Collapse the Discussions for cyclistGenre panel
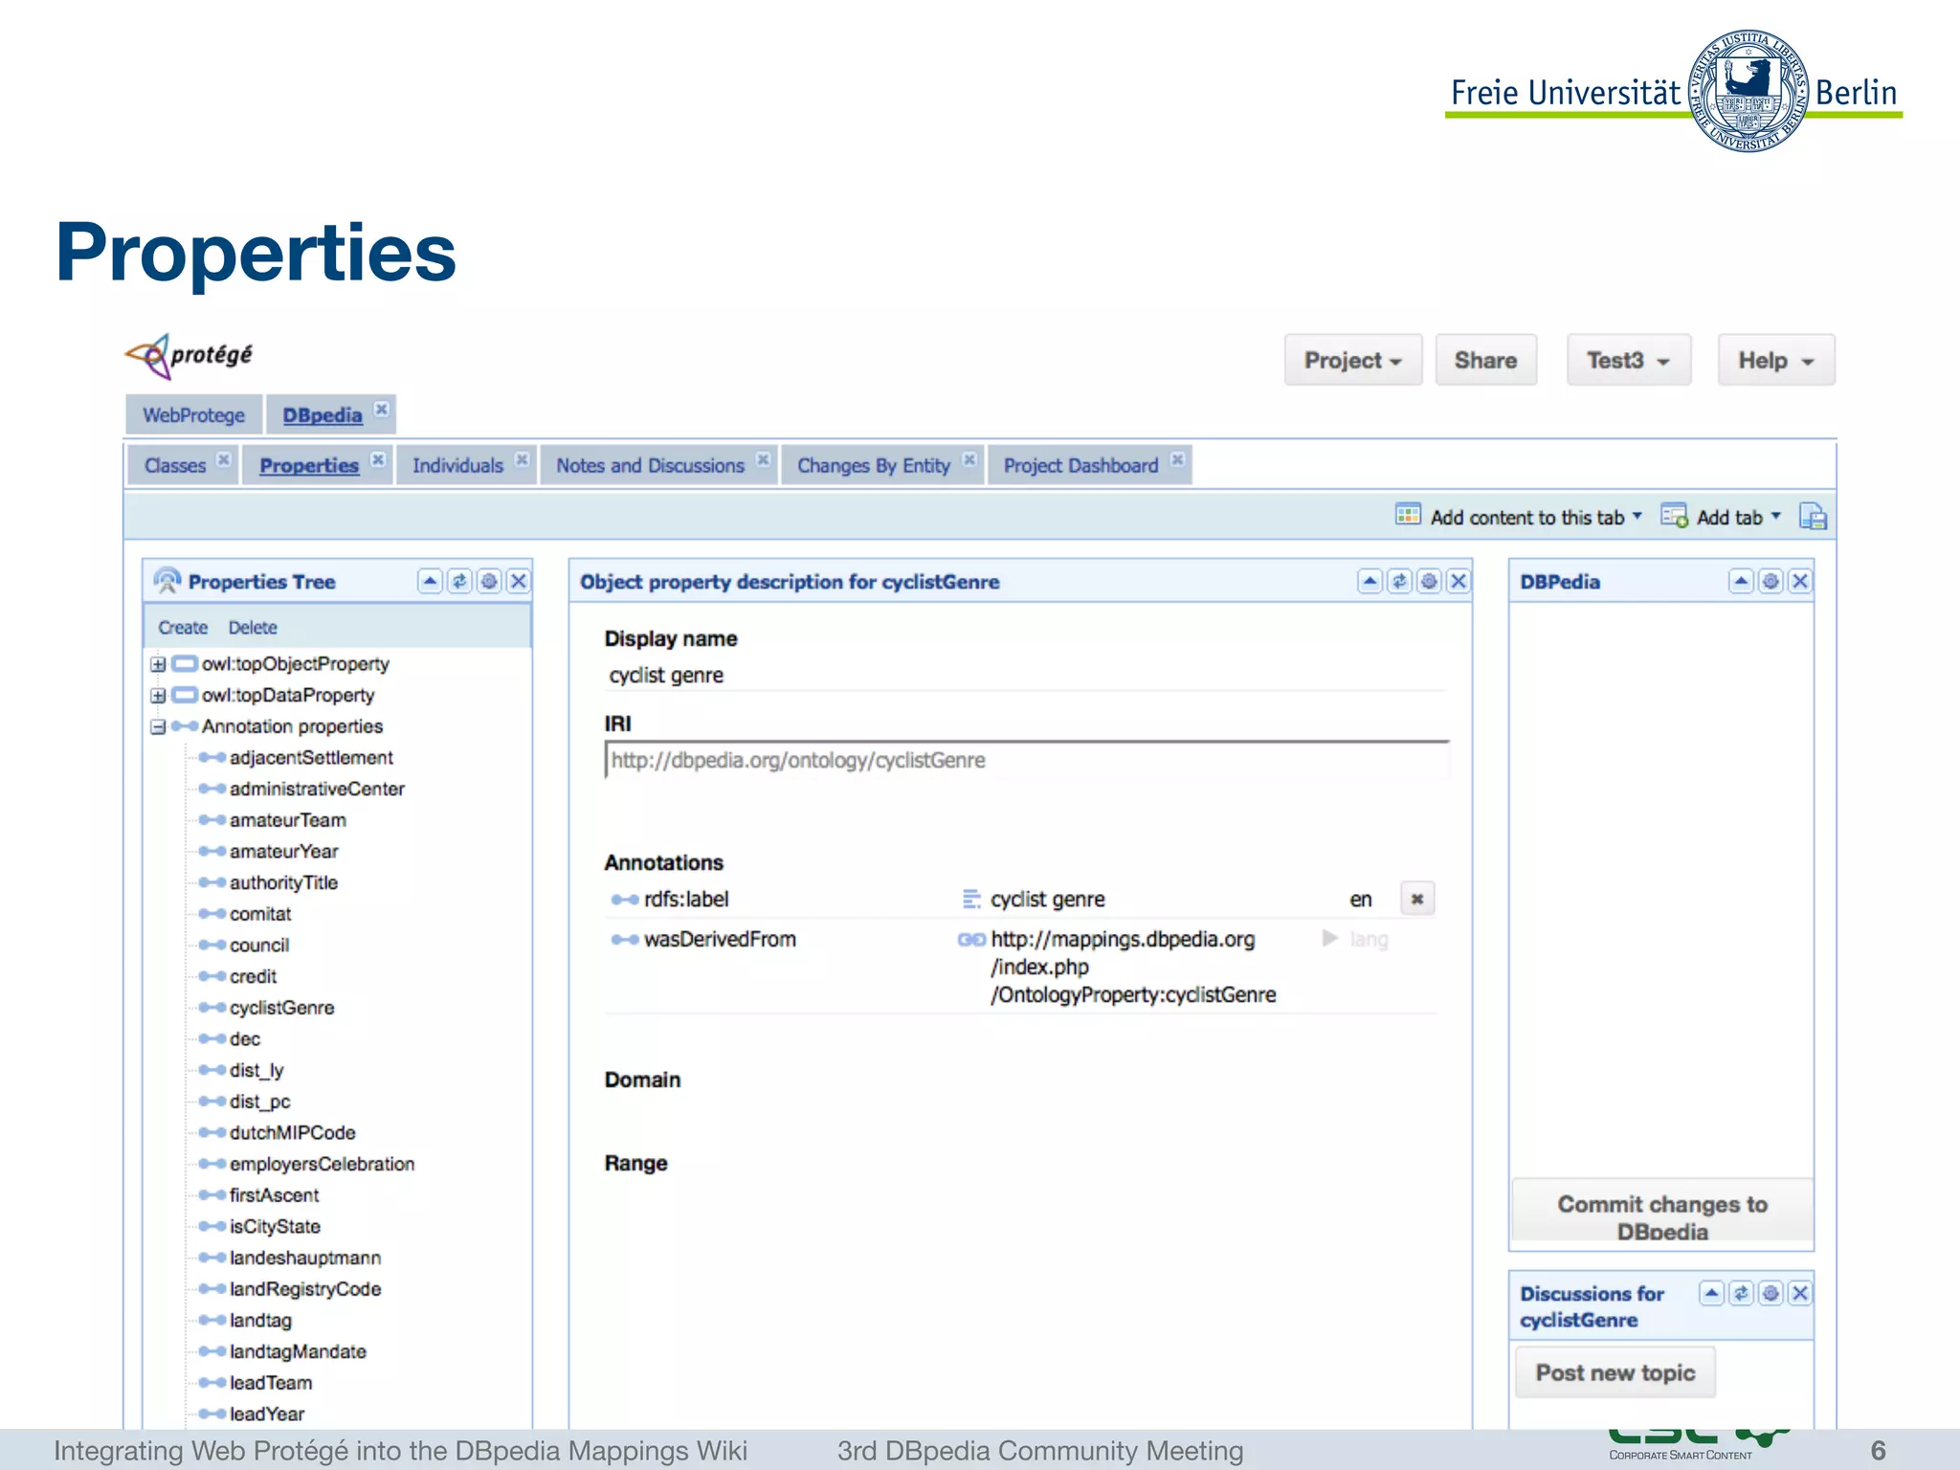 1712,1294
